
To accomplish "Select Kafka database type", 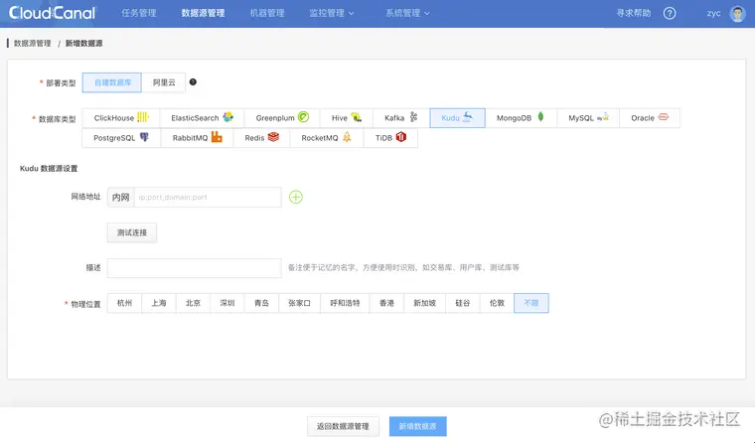I will click(401, 118).
